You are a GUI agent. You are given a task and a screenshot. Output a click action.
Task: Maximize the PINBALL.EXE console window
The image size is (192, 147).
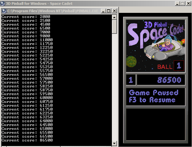click(109, 11)
